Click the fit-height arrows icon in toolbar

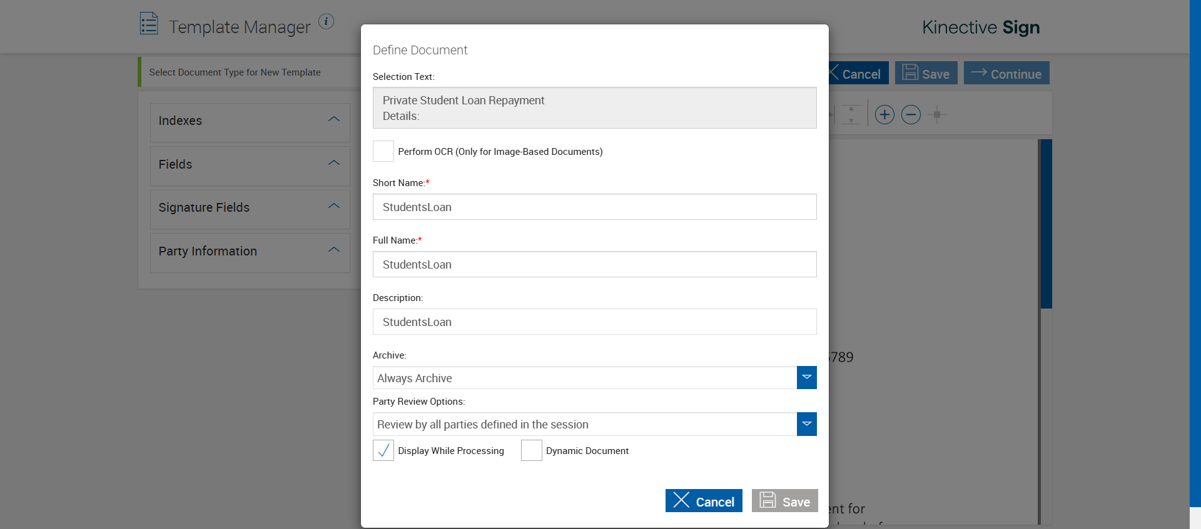[x=851, y=115]
